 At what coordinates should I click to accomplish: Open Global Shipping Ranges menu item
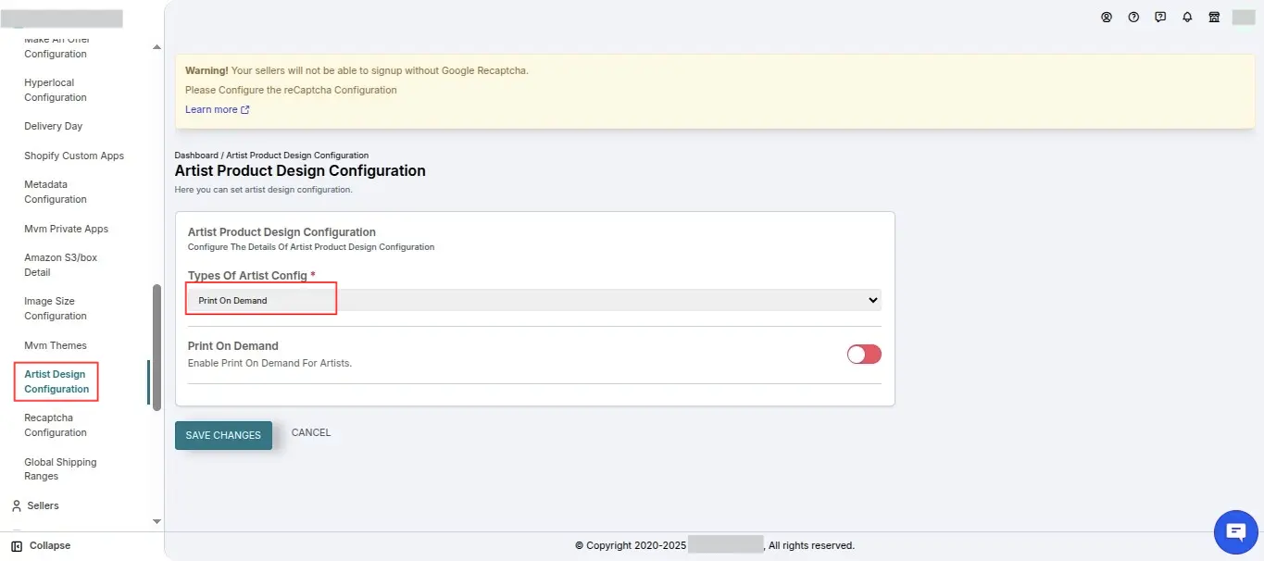click(60, 469)
